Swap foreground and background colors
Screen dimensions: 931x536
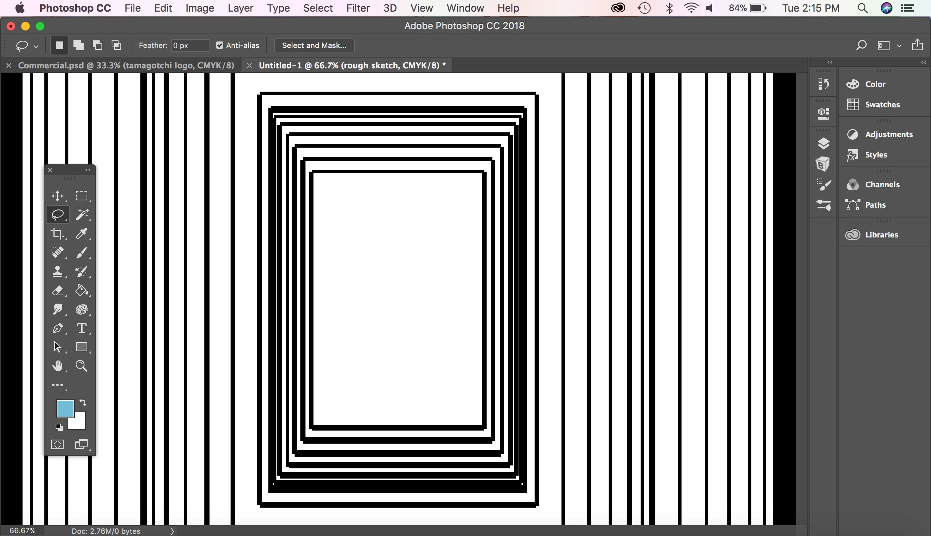click(83, 403)
